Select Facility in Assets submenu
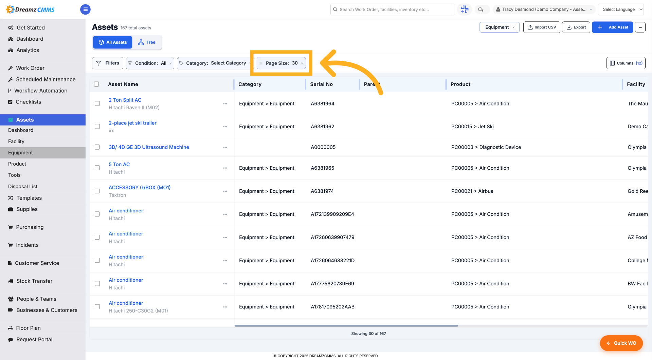The image size is (652, 360). coord(16,141)
